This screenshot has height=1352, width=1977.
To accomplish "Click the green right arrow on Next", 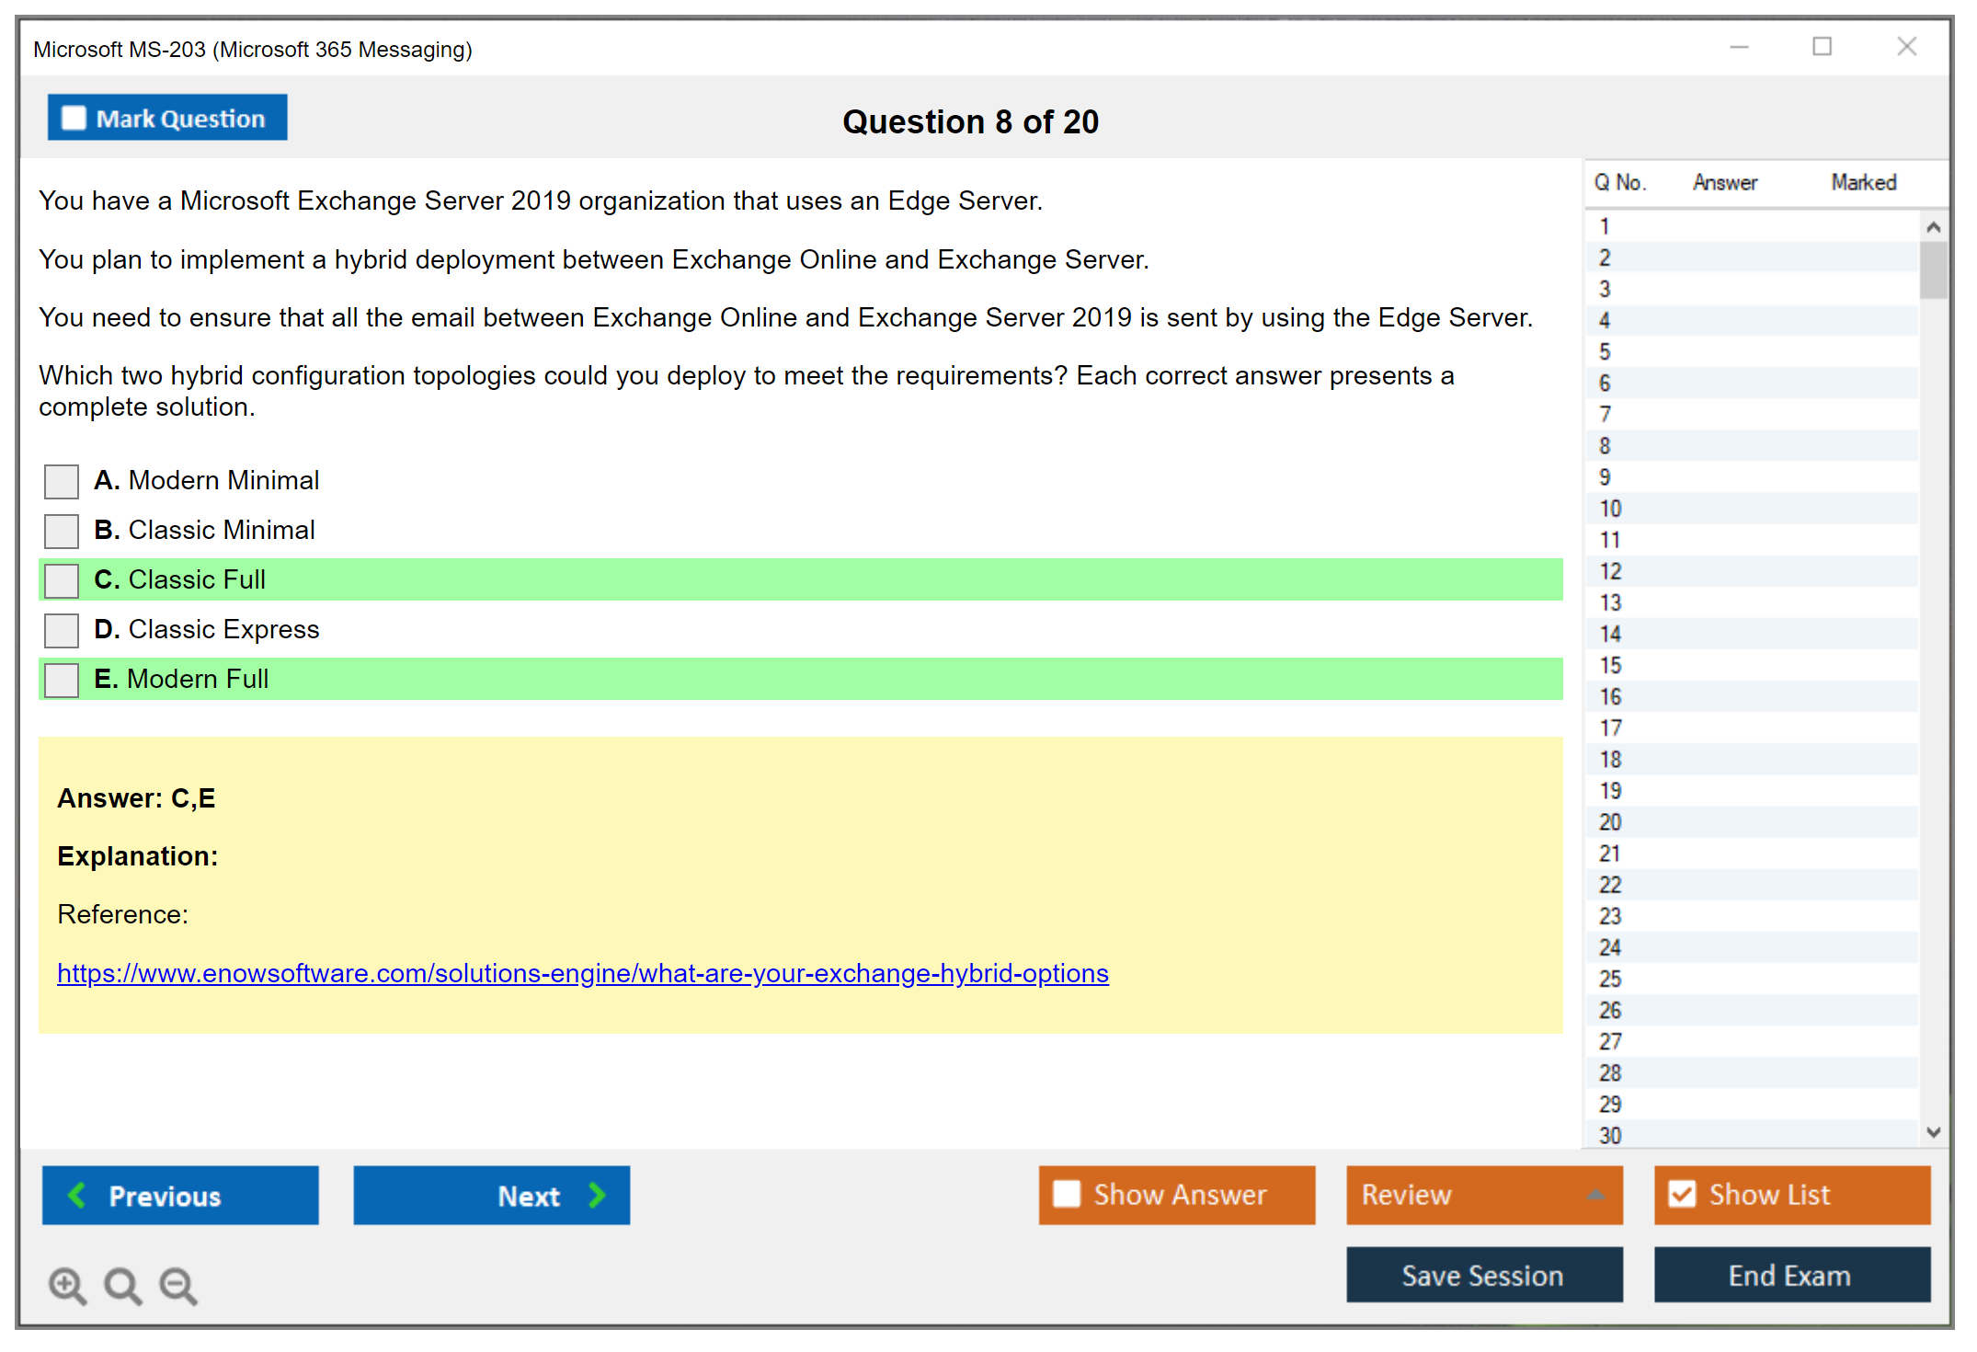I will click(x=597, y=1195).
